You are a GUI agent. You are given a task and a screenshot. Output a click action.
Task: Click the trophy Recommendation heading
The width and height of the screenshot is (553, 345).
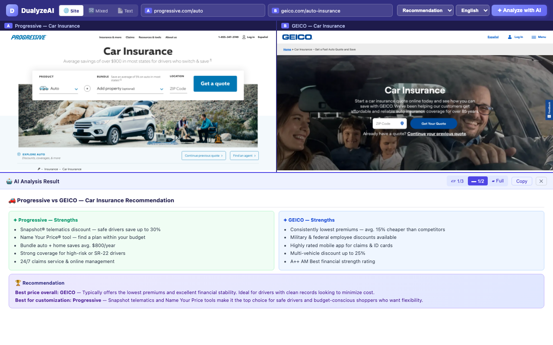[40, 283]
